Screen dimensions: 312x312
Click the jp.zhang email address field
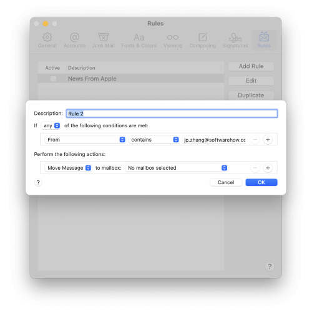click(x=214, y=140)
